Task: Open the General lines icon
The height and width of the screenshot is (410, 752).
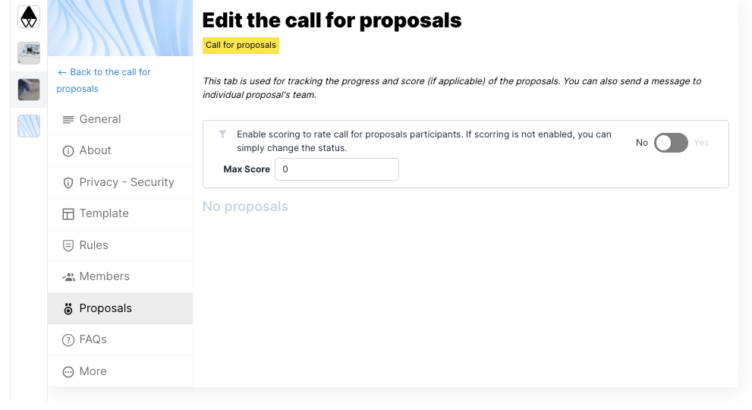Action: coord(68,119)
